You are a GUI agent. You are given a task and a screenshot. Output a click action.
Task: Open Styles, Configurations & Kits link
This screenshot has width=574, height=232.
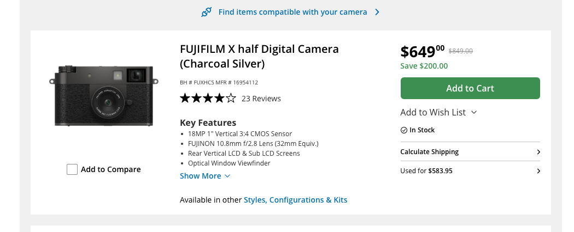coord(295,200)
